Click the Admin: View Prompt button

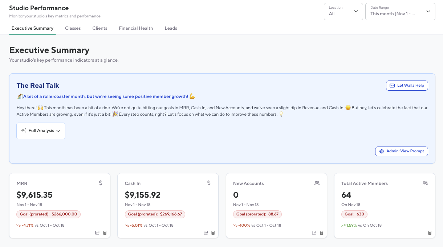[x=401, y=151]
